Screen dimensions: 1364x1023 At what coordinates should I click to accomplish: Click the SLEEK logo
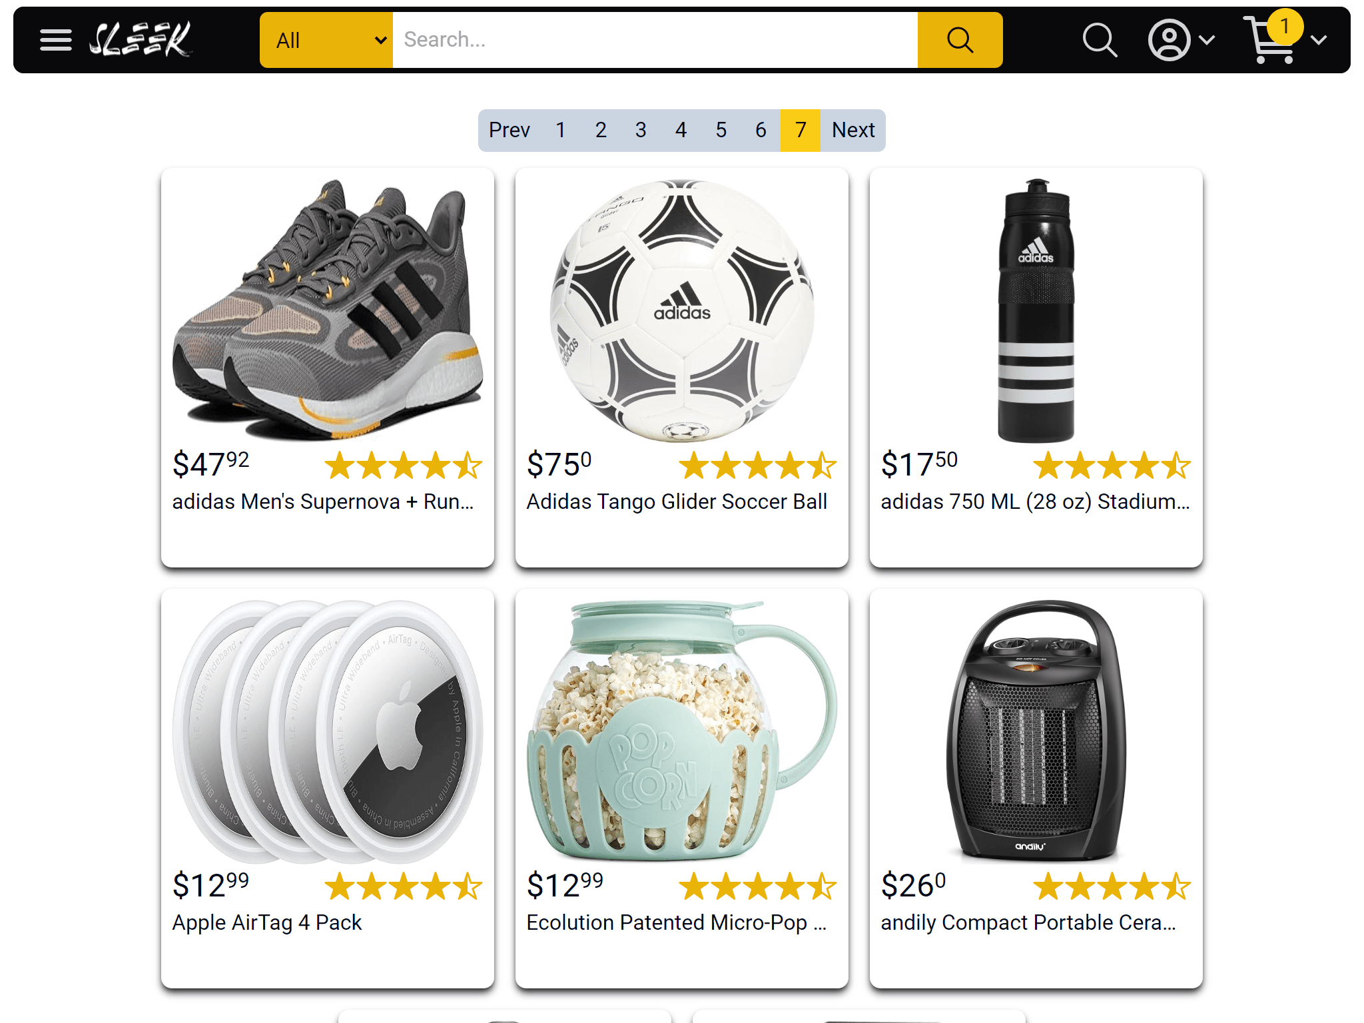tap(141, 40)
